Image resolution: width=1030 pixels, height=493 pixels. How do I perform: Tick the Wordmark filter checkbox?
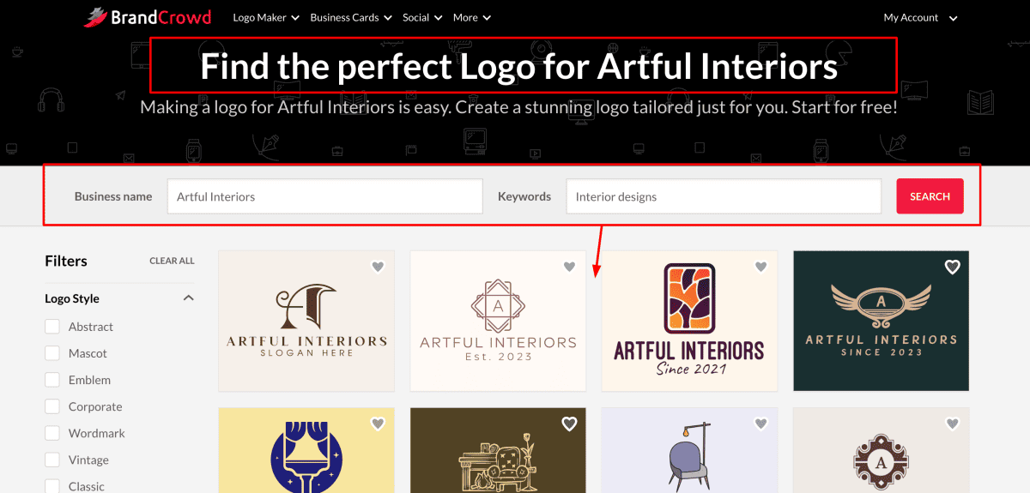point(52,433)
